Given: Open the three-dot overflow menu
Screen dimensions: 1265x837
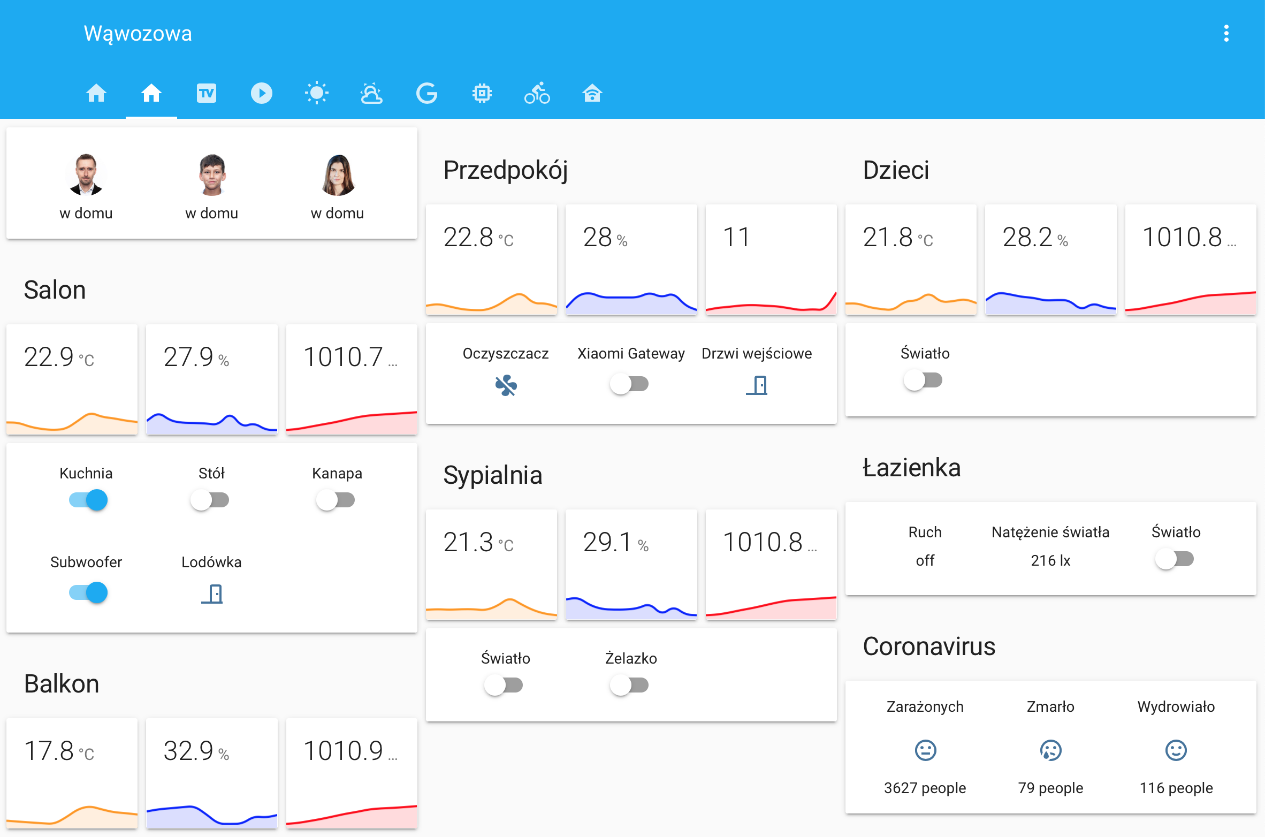Looking at the screenshot, I should click(x=1226, y=33).
